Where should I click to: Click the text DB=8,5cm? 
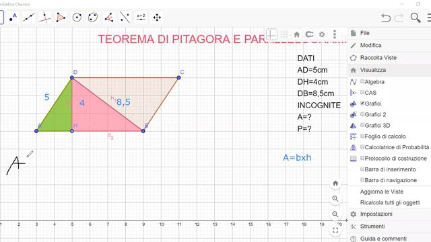pos(316,93)
